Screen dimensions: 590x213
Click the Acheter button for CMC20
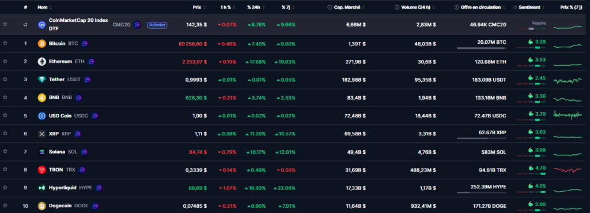(x=157, y=25)
